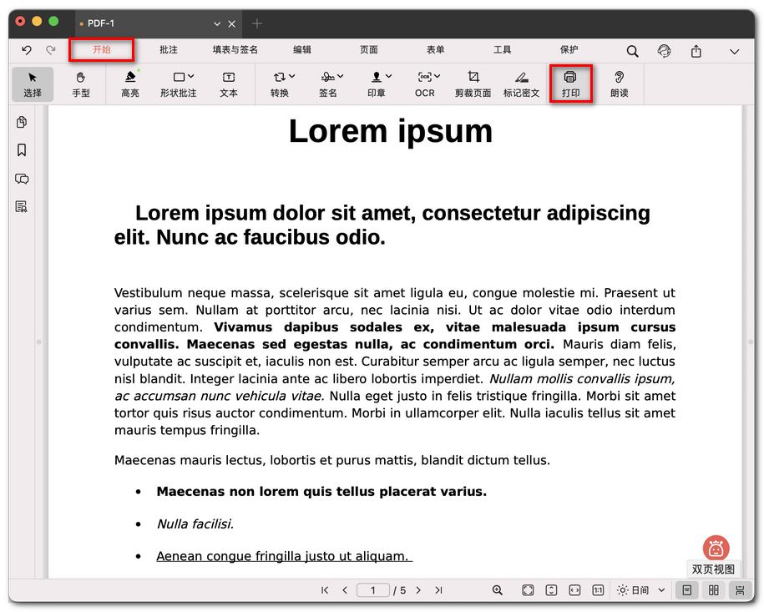Click the 转换 convert tool
764x612 pixels.
(280, 84)
